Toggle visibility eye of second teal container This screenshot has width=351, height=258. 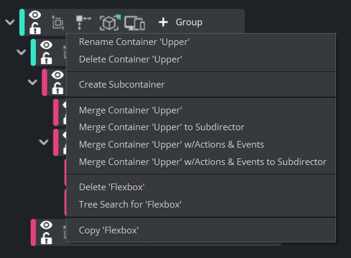46,45
